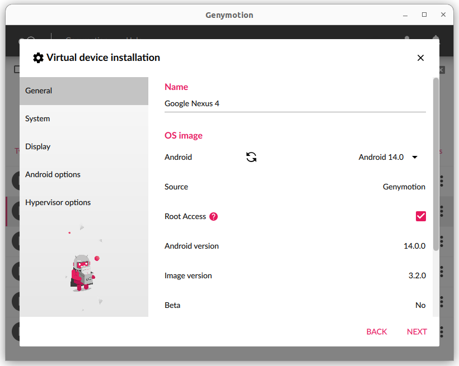Open the Display settings tab
This screenshot has height=366, width=459.
84,147
